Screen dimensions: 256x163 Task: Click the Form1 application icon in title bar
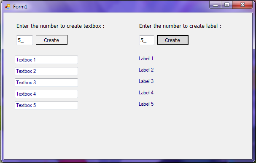(8, 7)
